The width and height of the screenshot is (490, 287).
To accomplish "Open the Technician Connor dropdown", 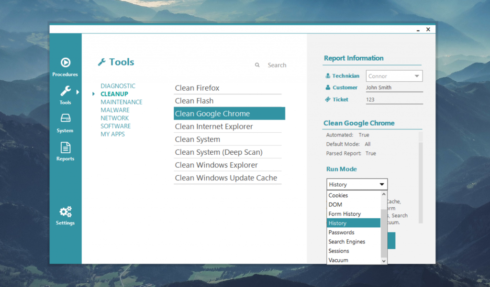I will pyautogui.click(x=394, y=76).
